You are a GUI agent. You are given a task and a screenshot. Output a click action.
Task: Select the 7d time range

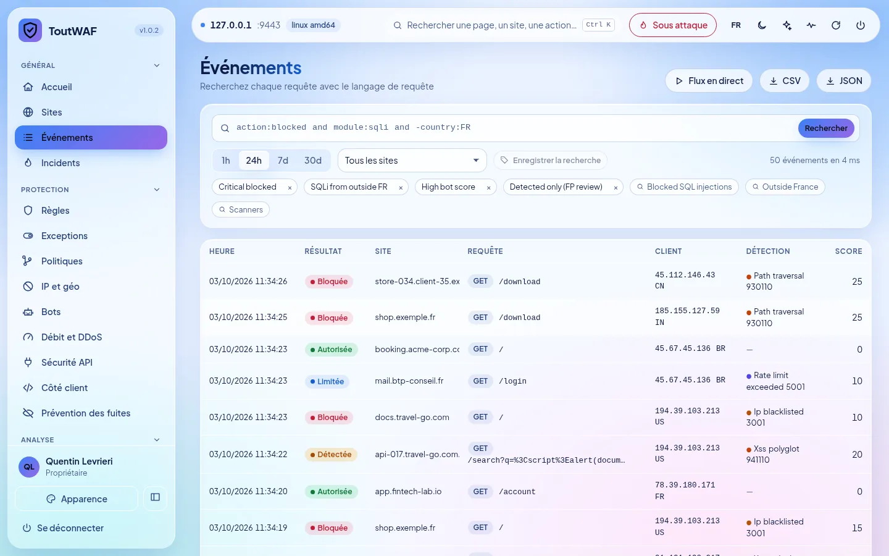(283, 161)
